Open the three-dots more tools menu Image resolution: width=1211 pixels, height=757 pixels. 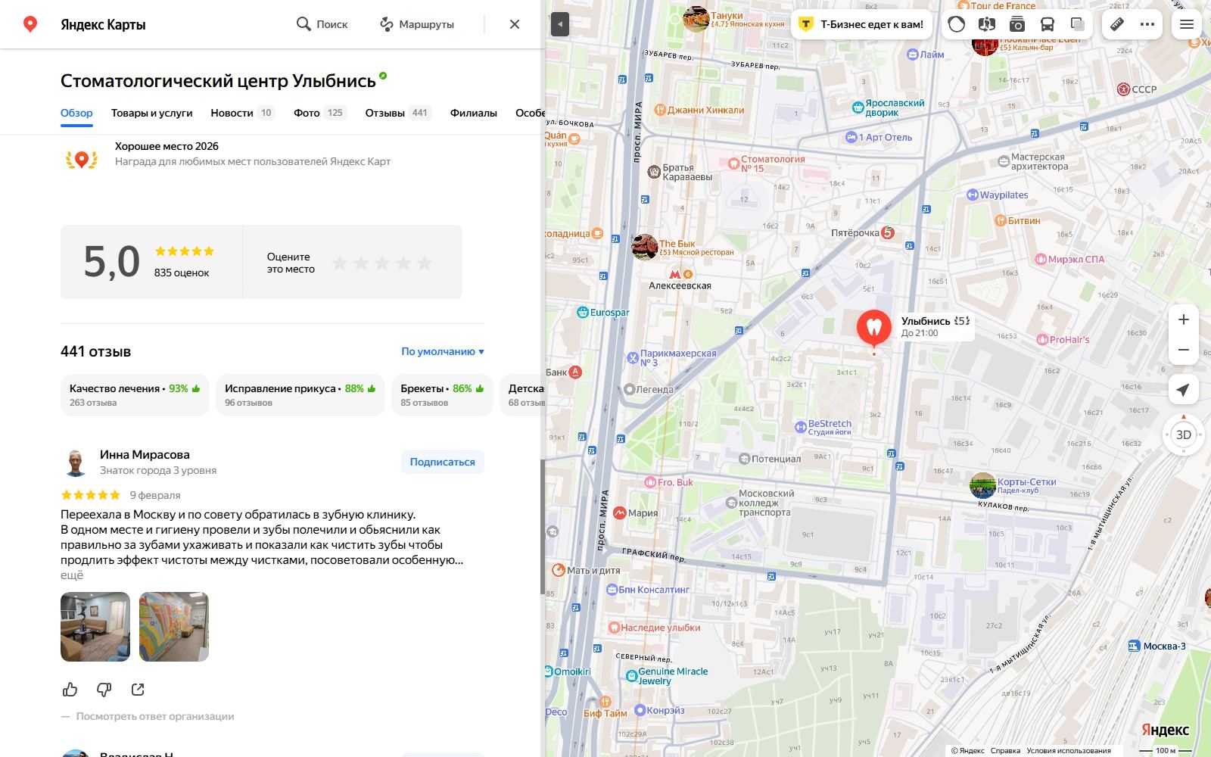pyautogui.click(x=1147, y=24)
